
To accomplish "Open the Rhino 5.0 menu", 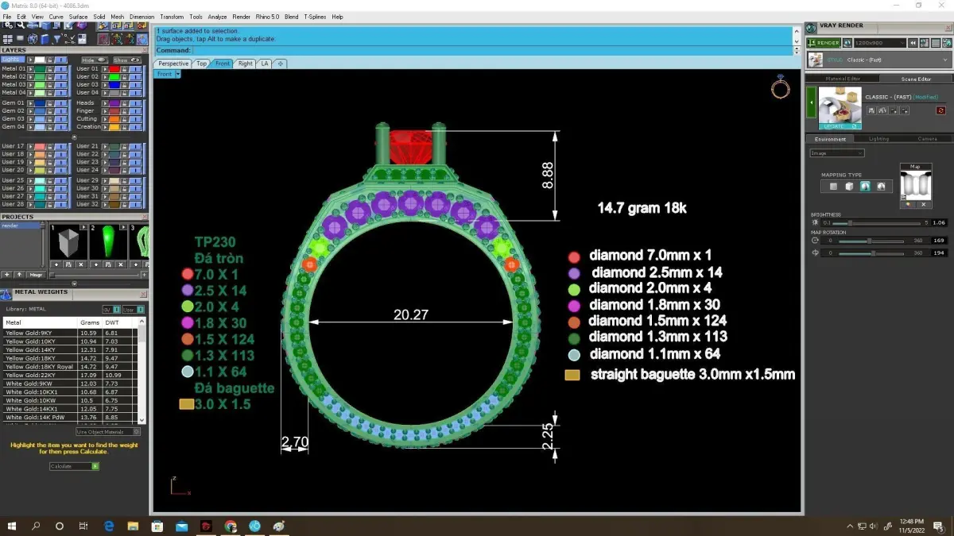I will pyautogui.click(x=267, y=17).
